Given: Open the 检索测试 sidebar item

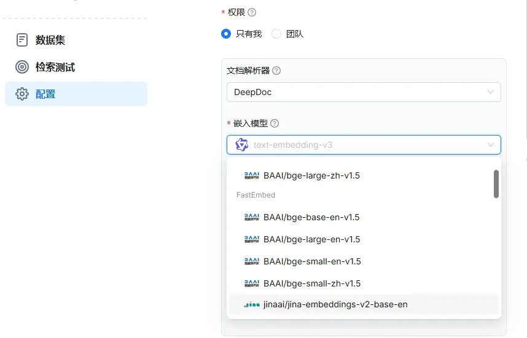Looking at the screenshot, I should tap(76, 67).
